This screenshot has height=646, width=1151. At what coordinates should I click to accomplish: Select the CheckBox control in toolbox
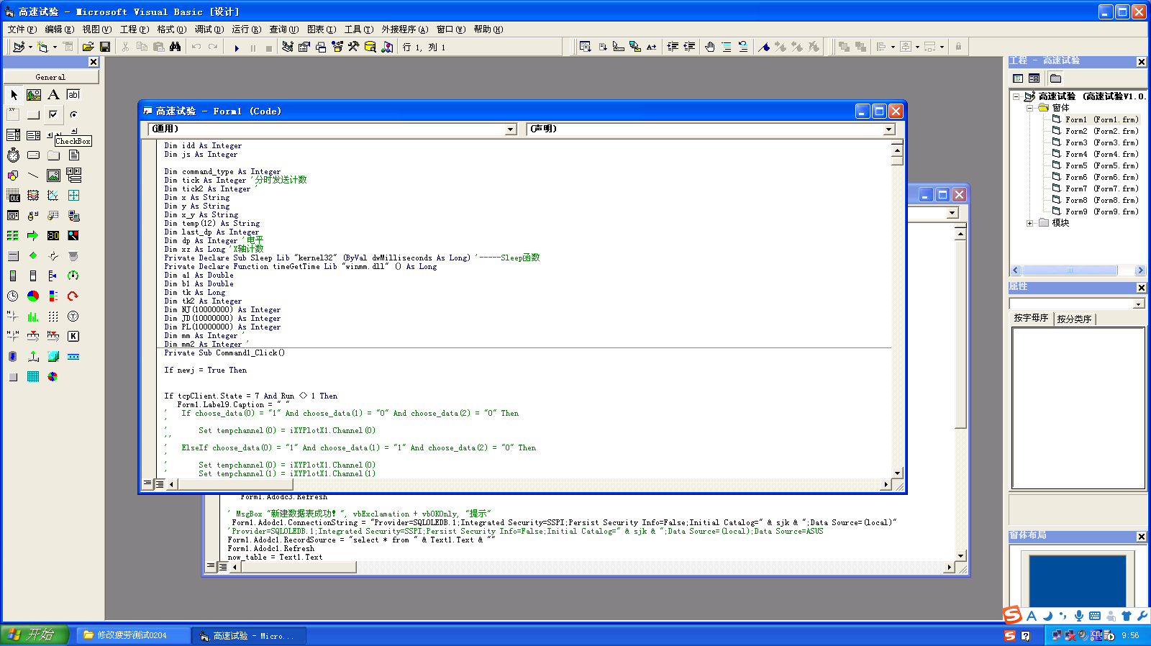53,114
